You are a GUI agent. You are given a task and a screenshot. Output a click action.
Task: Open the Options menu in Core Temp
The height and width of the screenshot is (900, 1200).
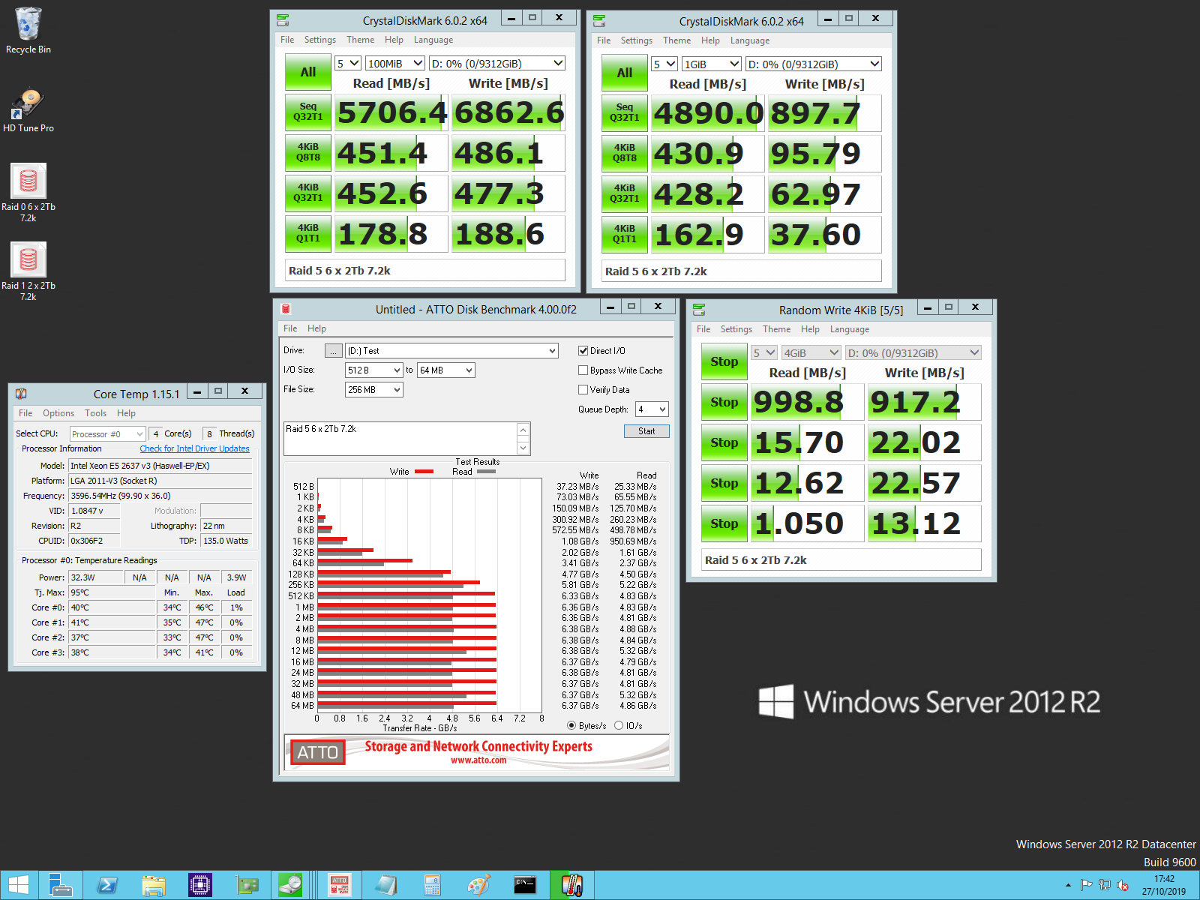tap(58, 412)
